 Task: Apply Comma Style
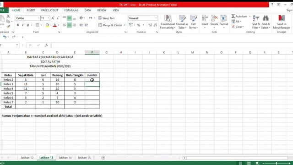coord(143,25)
